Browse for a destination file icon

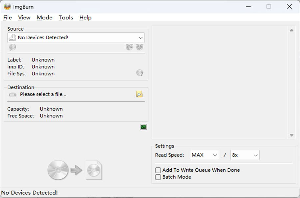click(x=139, y=94)
